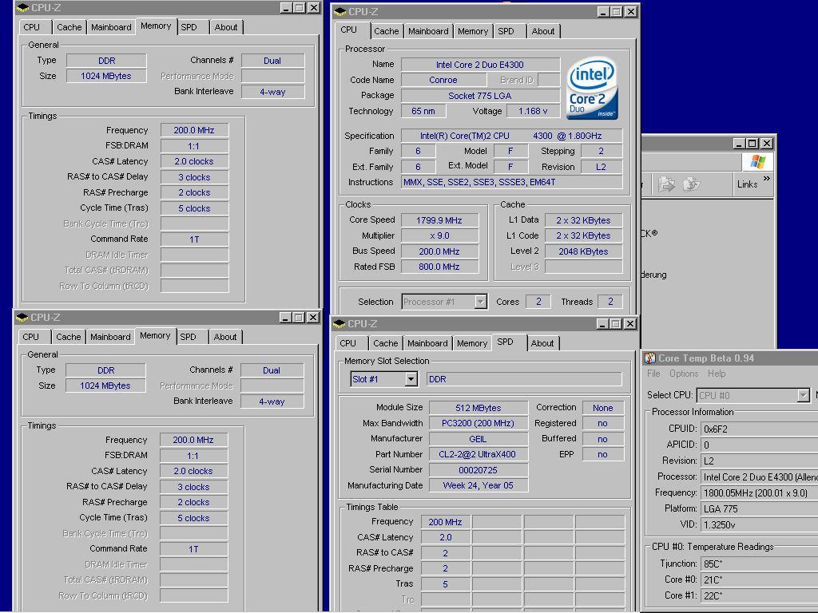Click the VID value '1.3250v' in Core Temp
Image resolution: width=818 pixels, height=613 pixels.
click(759, 525)
